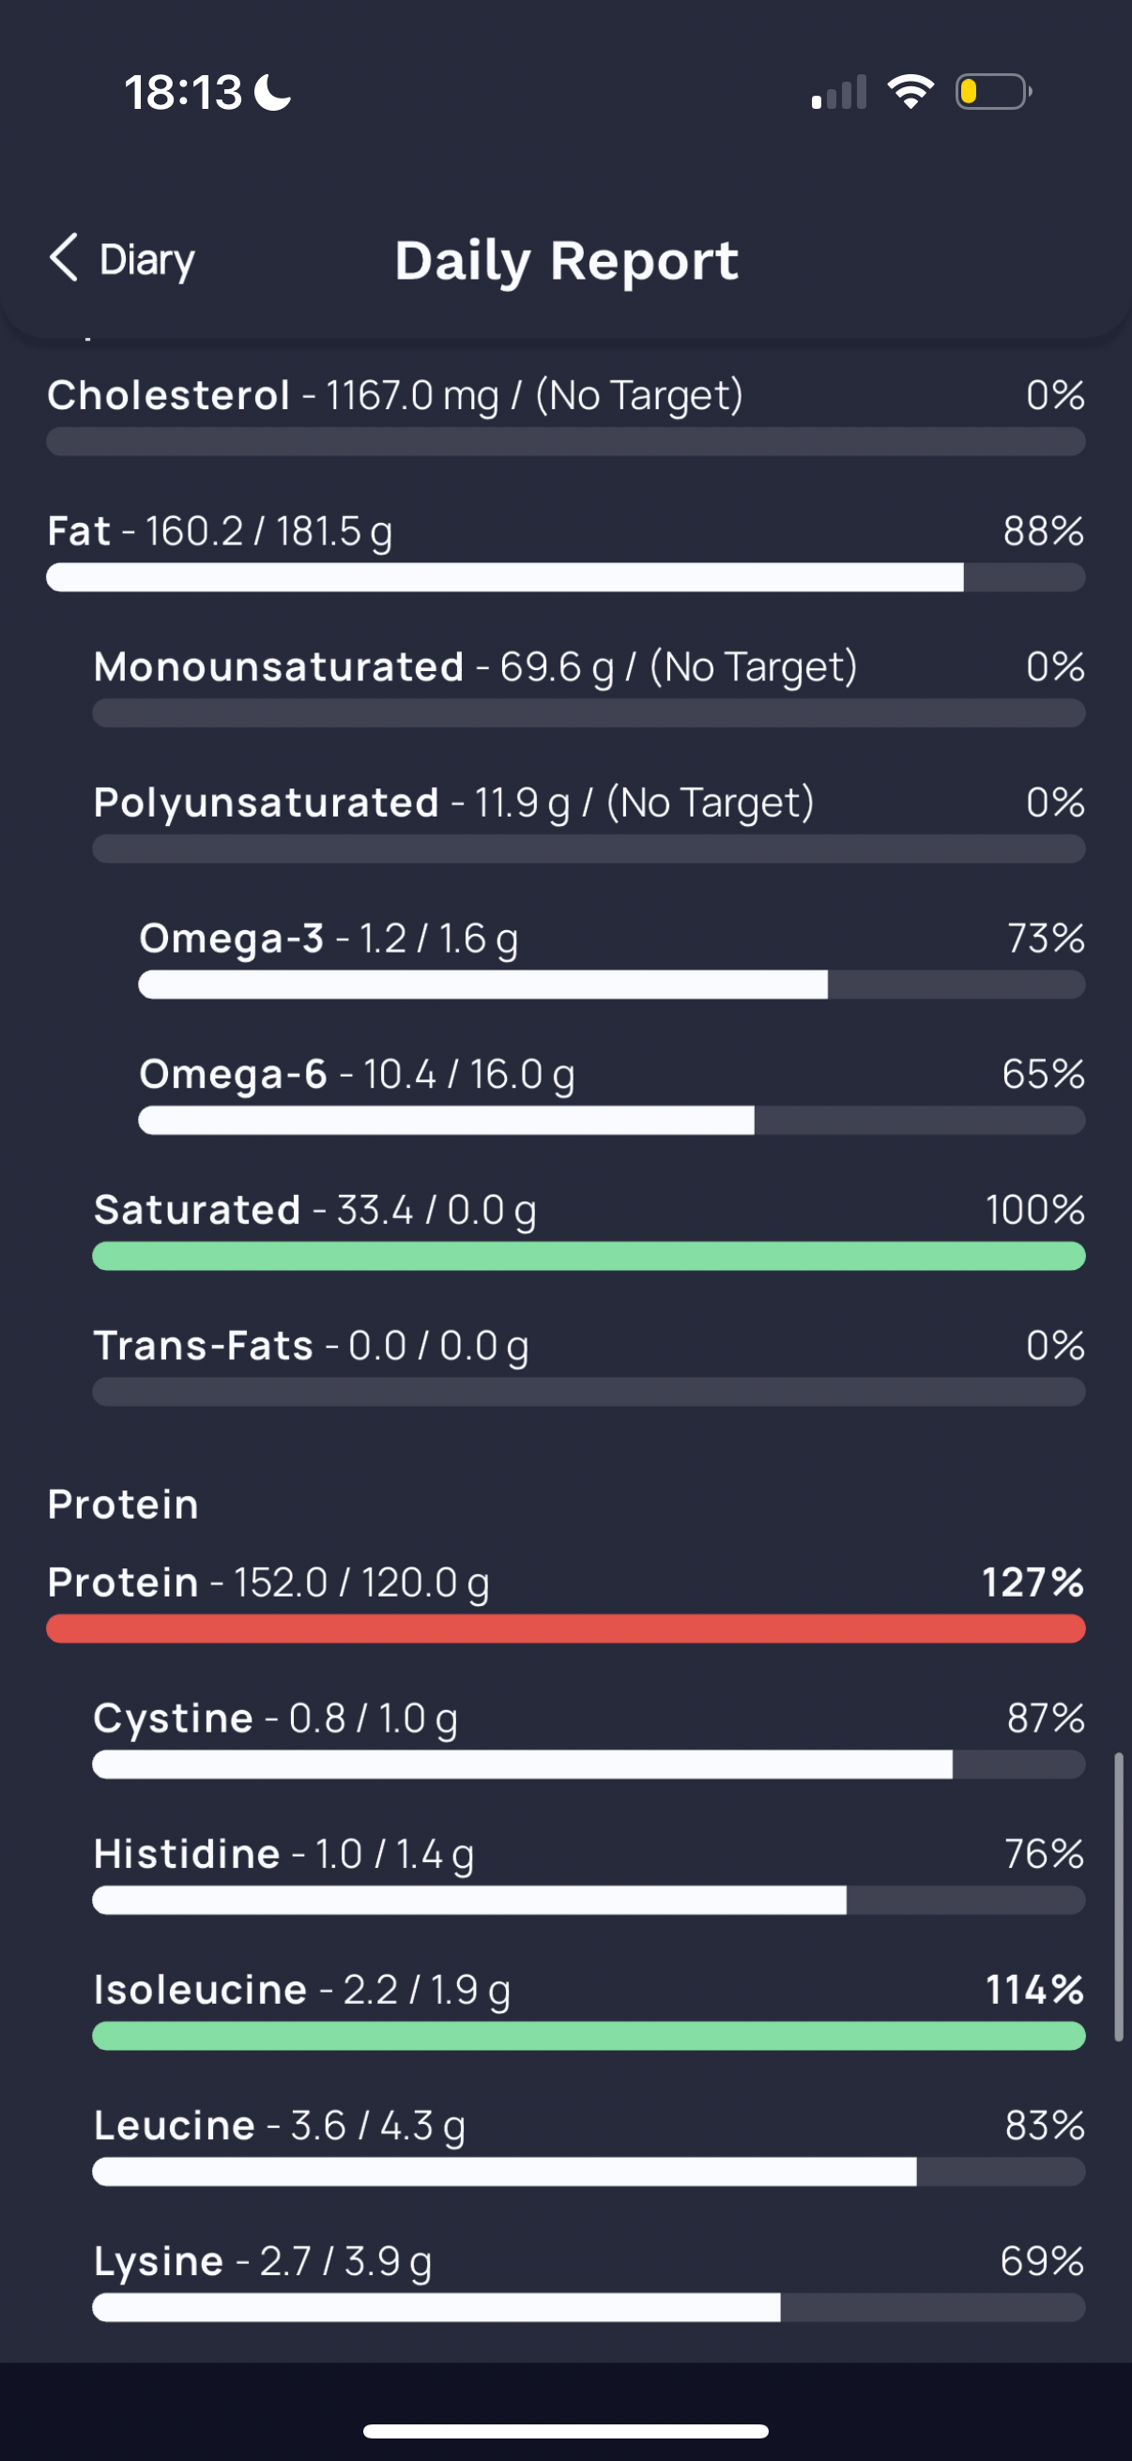Viewport: 1132px width, 2461px height.
Task: Tap the Omega-6 progress bar
Action: tap(611, 1120)
